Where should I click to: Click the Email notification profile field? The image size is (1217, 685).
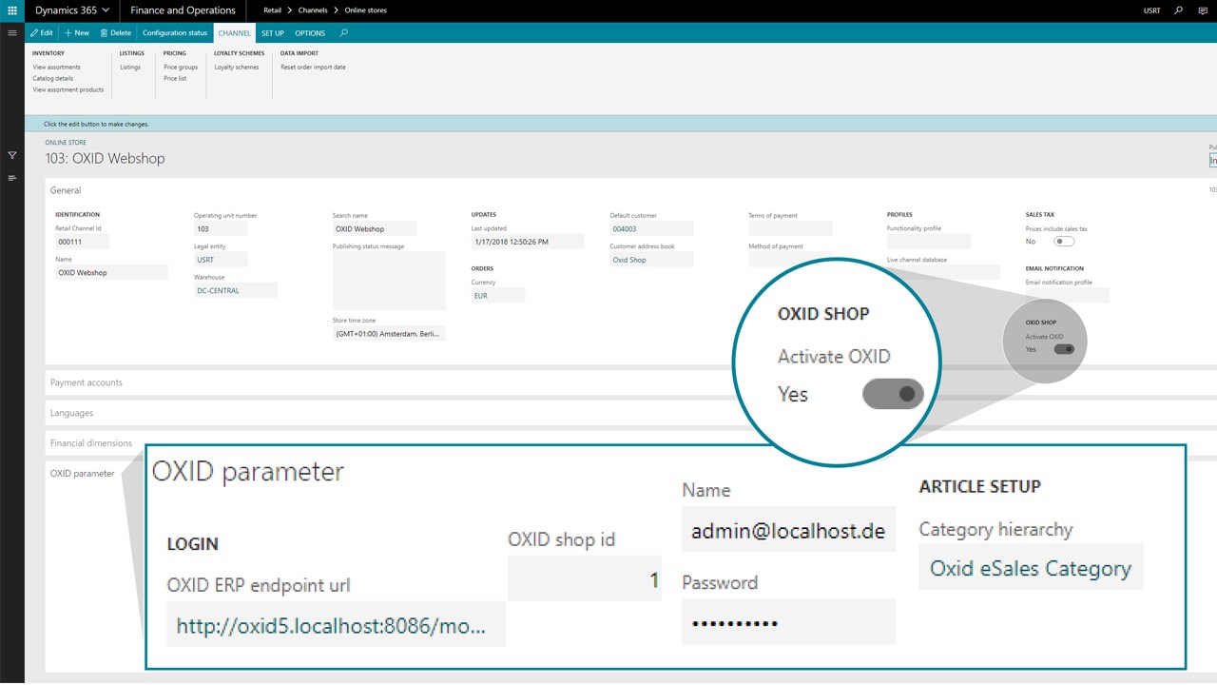point(1067,295)
